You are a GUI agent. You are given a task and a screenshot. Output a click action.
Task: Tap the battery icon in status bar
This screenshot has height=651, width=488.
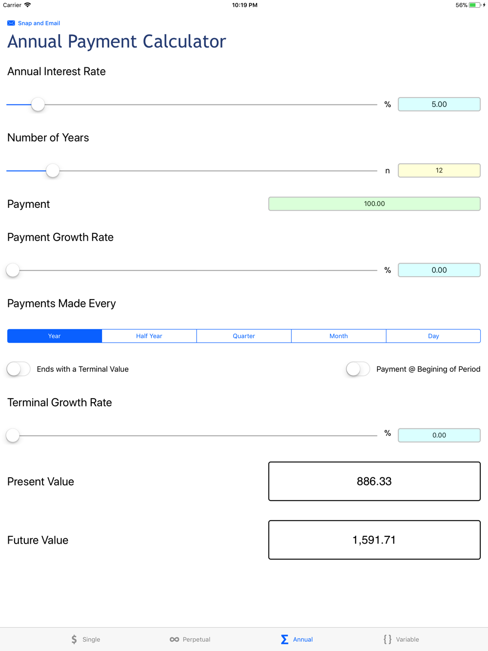pos(475,5)
